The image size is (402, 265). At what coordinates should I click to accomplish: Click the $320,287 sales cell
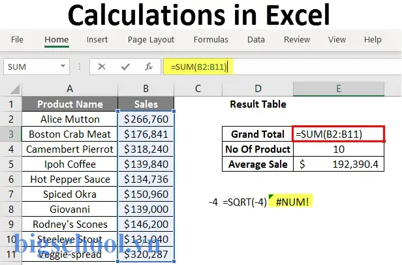coord(146,254)
